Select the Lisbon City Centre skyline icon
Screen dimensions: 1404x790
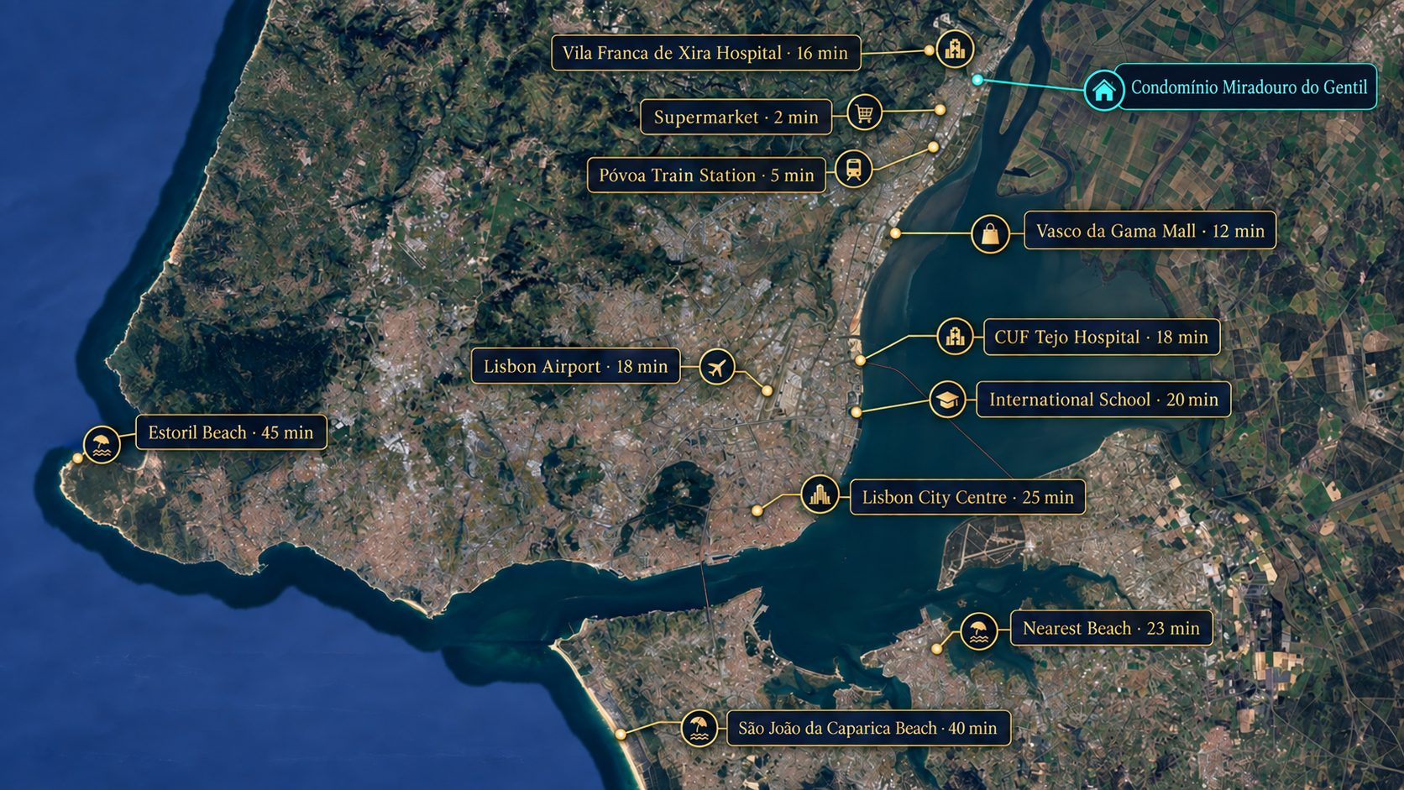point(820,495)
